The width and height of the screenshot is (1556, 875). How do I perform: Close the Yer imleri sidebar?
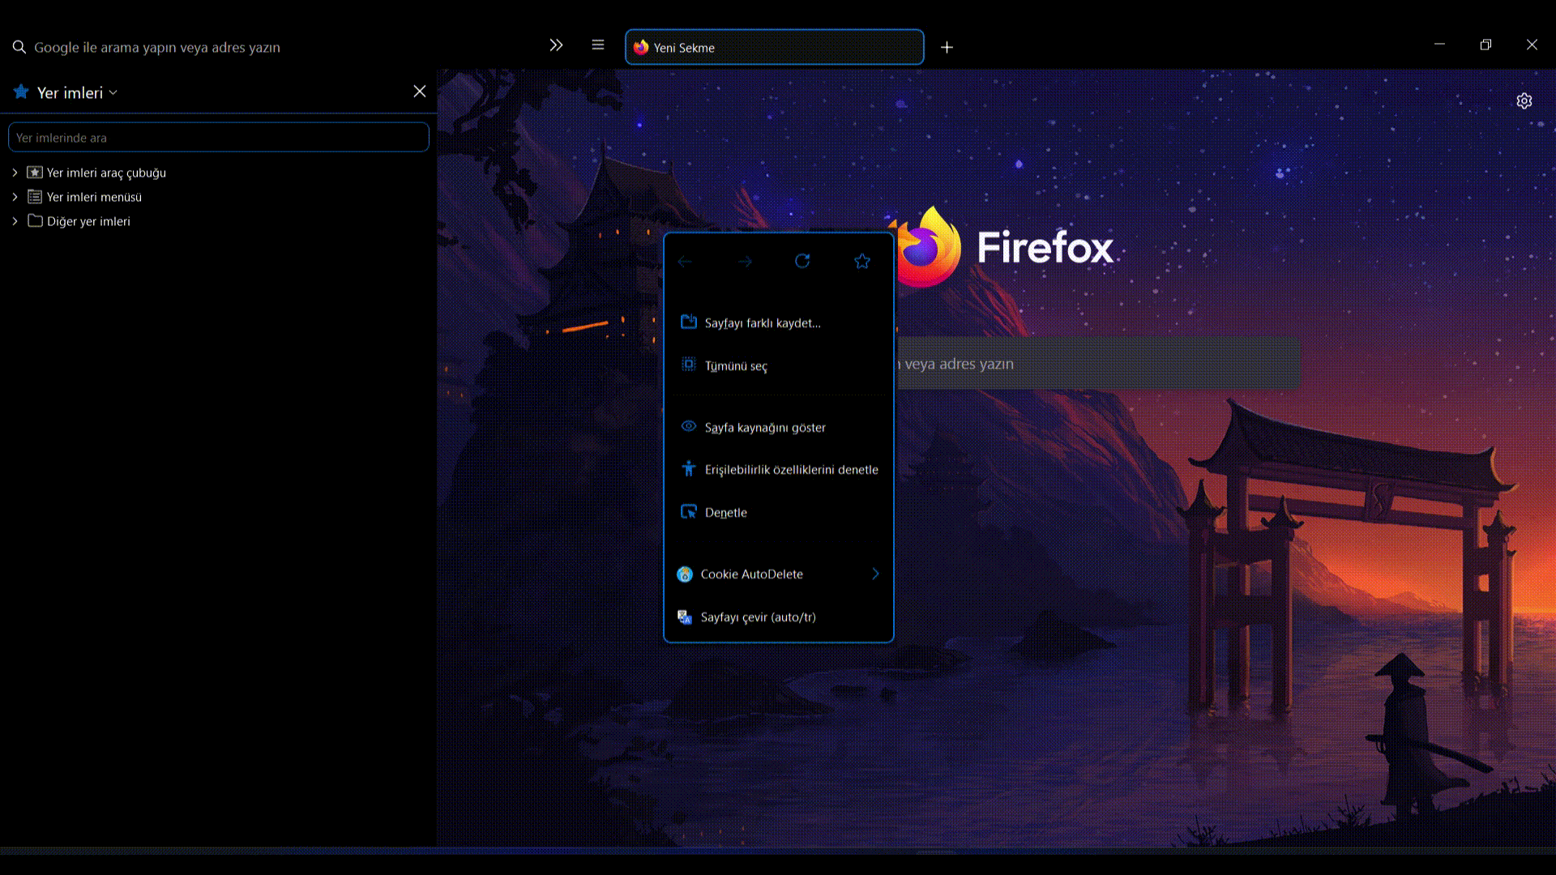(x=419, y=92)
